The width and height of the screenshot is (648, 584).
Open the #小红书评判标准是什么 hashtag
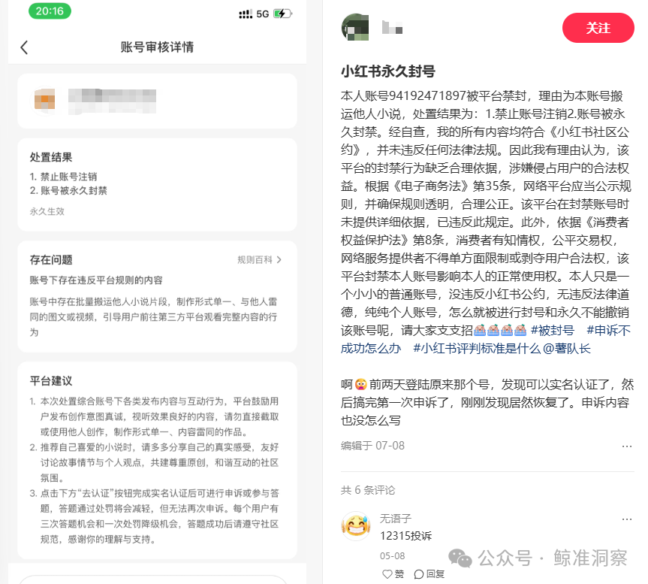476,348
